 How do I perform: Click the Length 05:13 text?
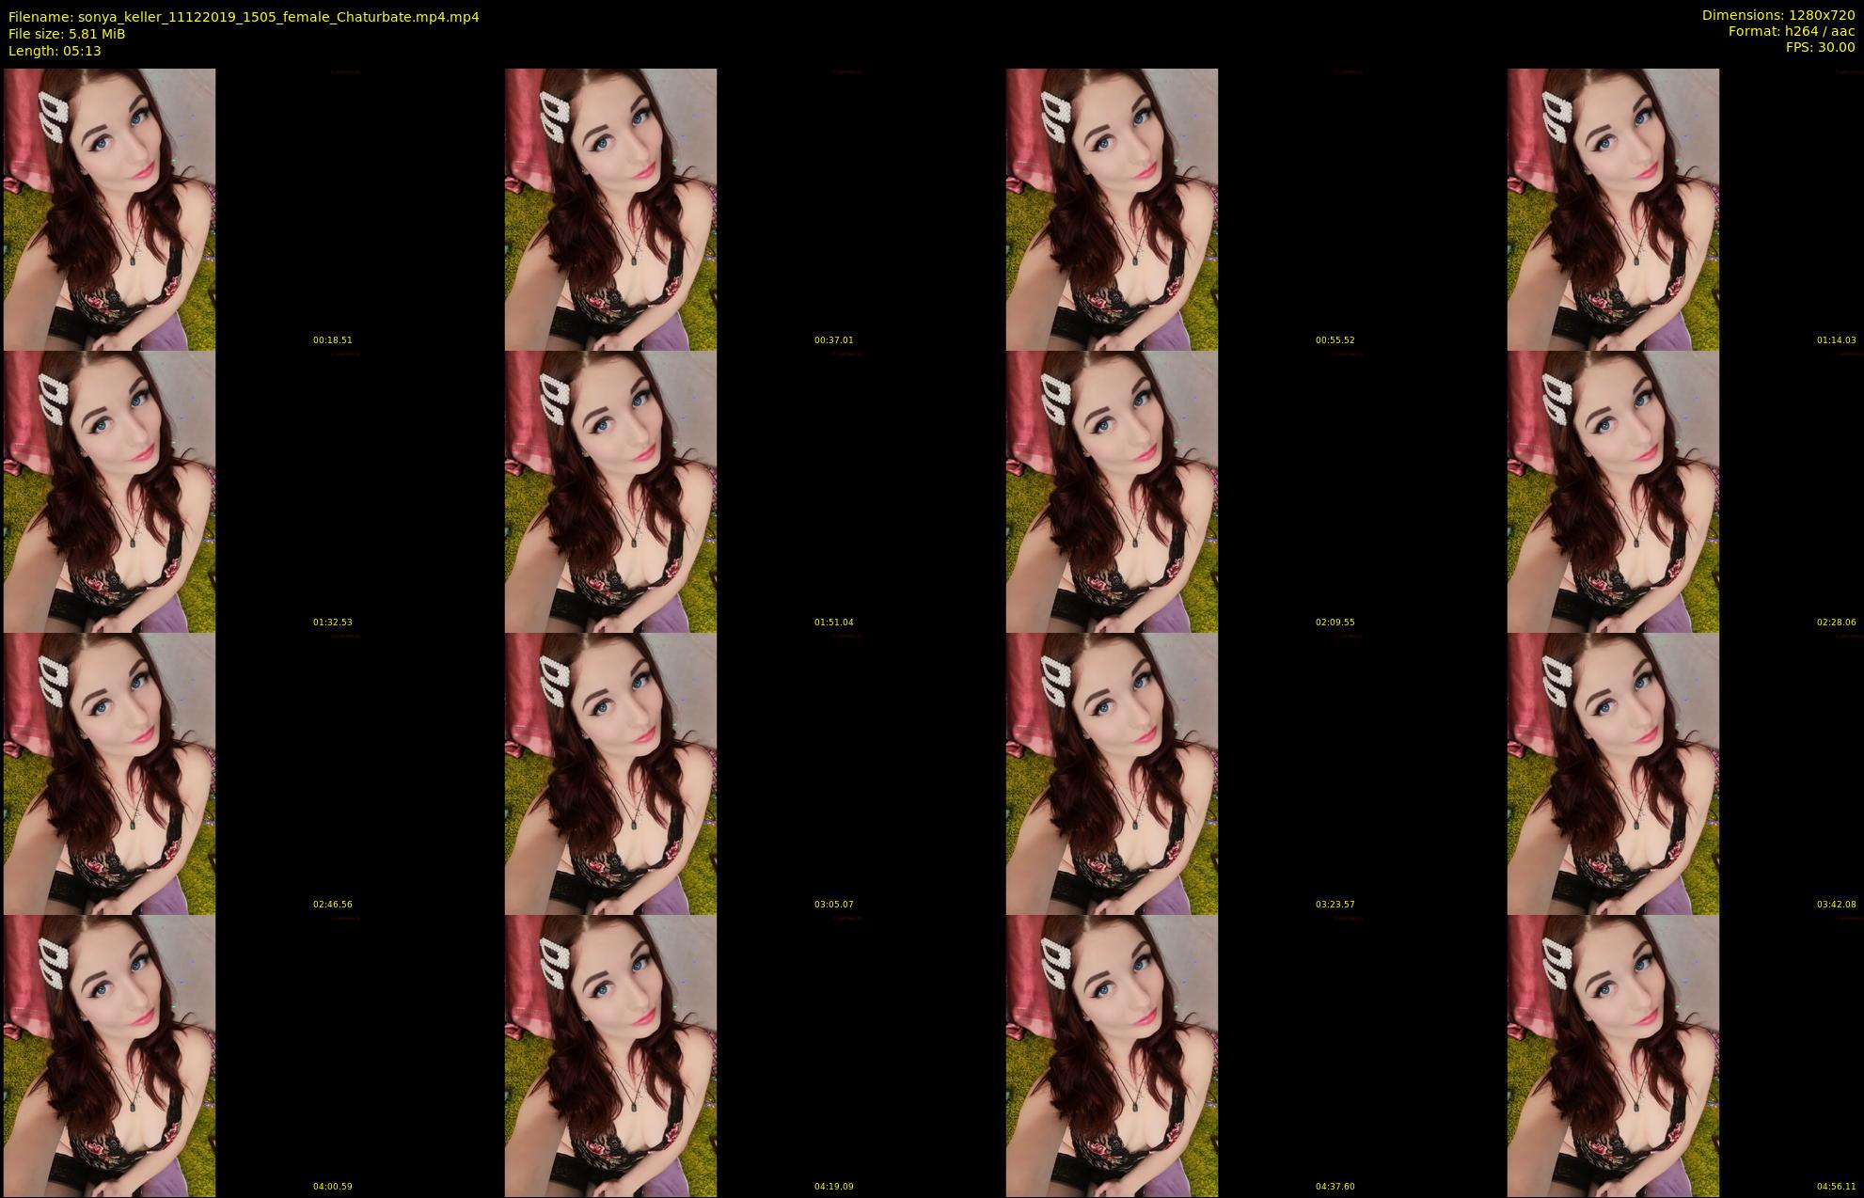(55, 51)
